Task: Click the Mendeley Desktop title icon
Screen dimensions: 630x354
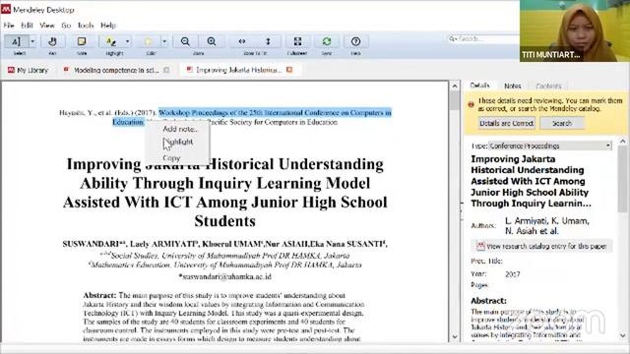Action: pos(6,9)
